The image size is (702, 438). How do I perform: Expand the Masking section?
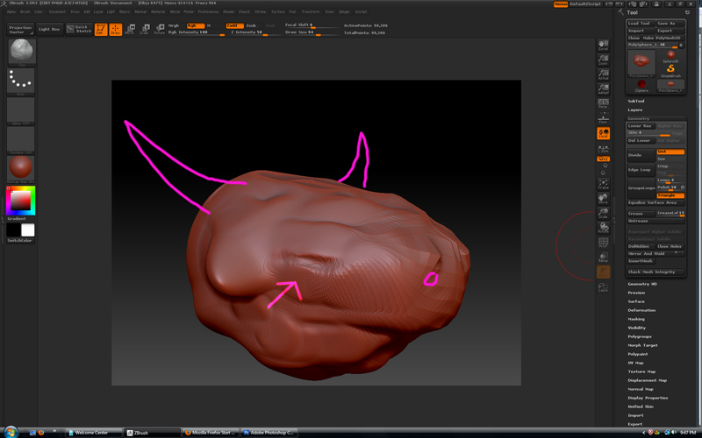[636, 319]
